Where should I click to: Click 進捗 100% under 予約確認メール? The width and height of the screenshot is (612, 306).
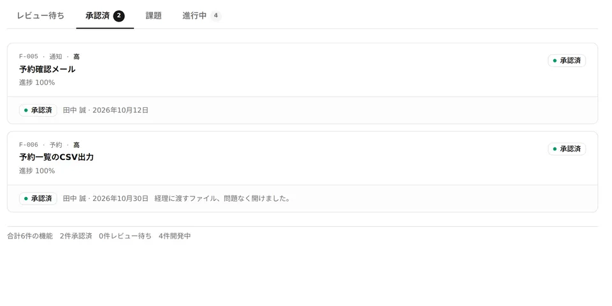(x=37, y=82)
